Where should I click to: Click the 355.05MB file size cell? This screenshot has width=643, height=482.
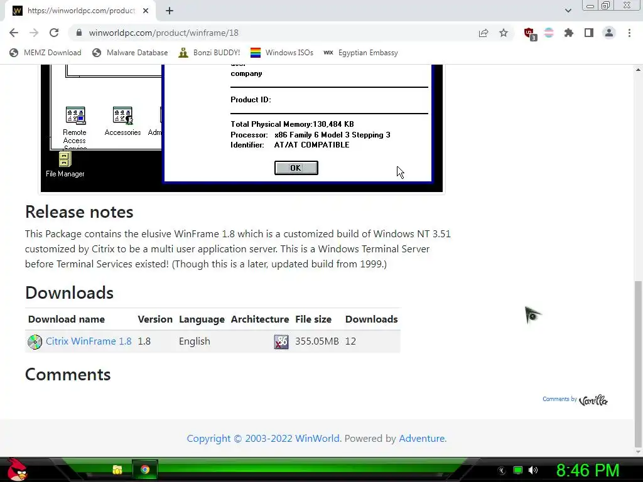pos(317,341)
